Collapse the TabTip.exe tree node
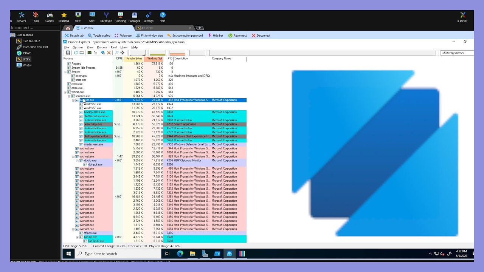484x272 pixels. [77, 237]
